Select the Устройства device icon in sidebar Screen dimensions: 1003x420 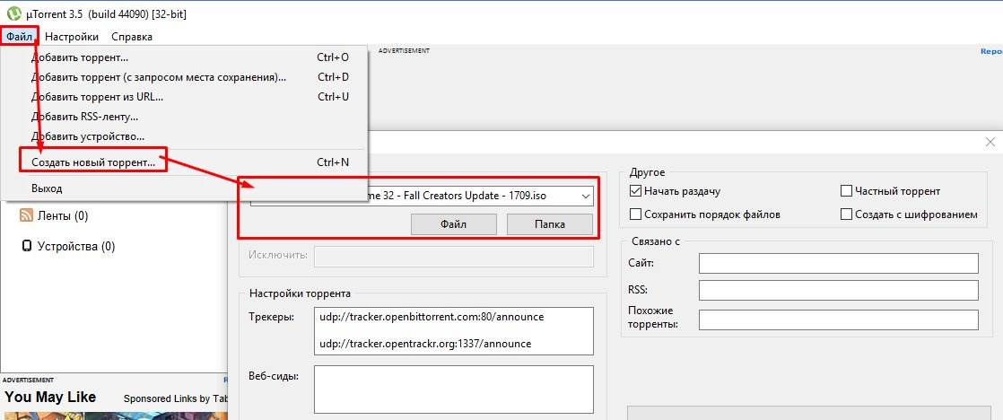26,246
